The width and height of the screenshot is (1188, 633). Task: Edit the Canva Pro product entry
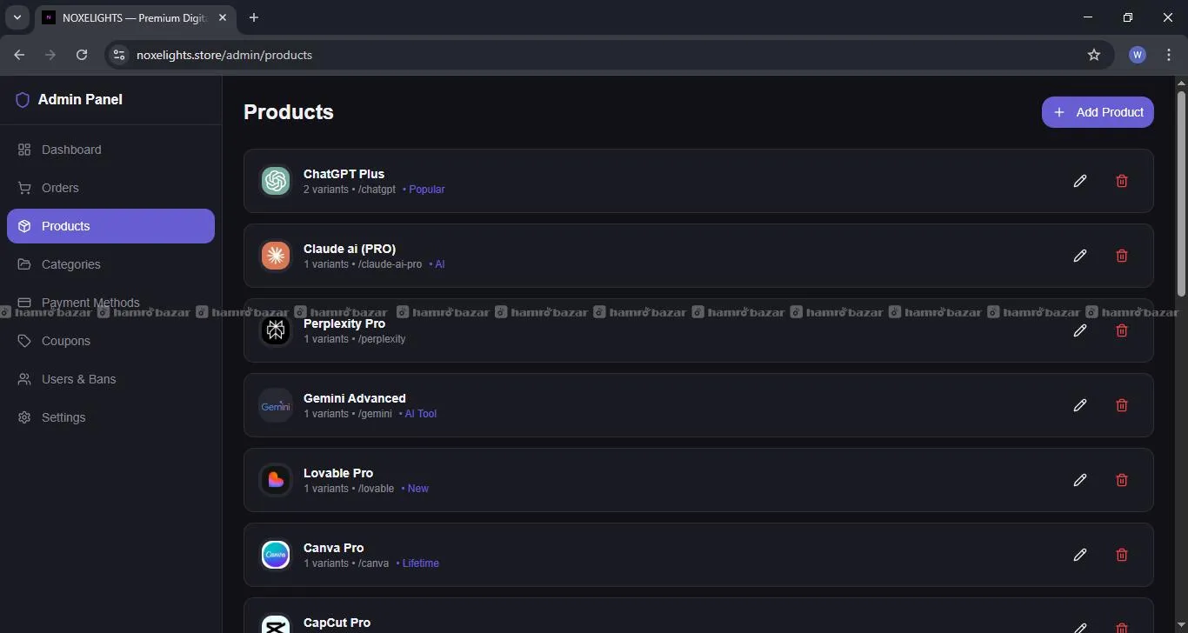point(1079,555)
